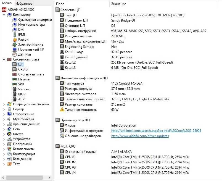Collapse the Системная плата tree node
Viewport: 222px width, 181px height.
pos(4,59)
